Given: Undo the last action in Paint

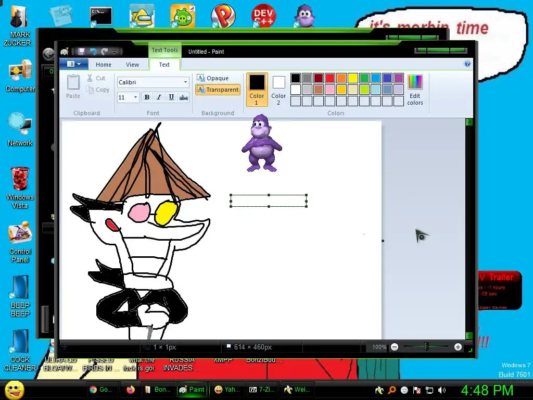Looking at the screenshot, I should (93, 52).
